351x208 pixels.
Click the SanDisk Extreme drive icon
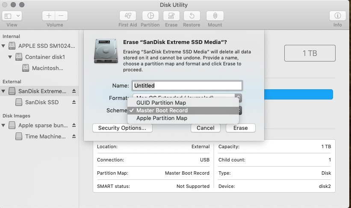[12, 91]
